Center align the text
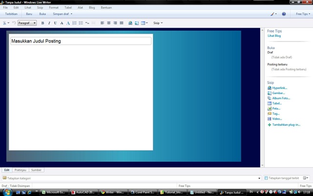The height and width of the screenshot is (196, 313). [109, 23]
